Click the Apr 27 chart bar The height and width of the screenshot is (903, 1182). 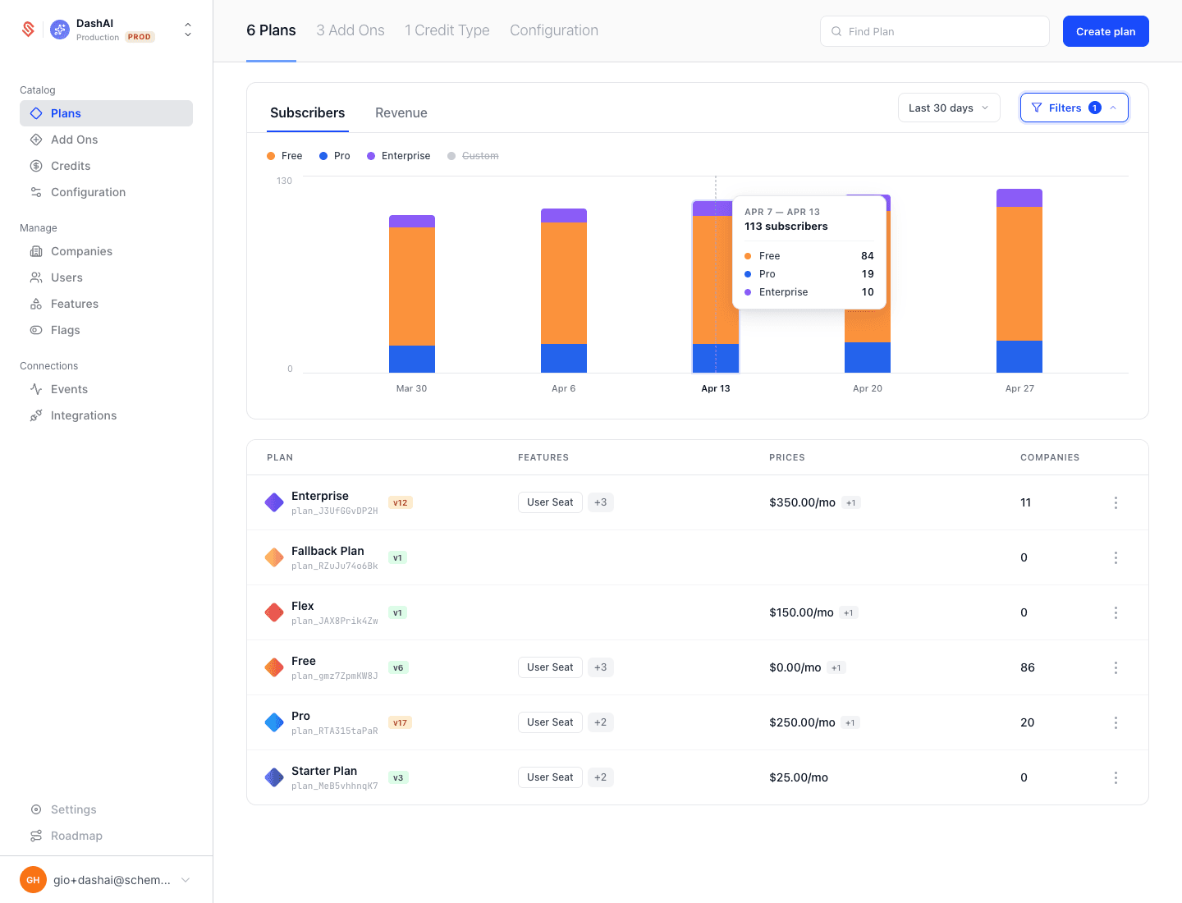[1019, 281]
